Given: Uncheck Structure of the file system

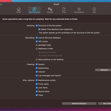Looking at the screenshot, I should 37,26.
